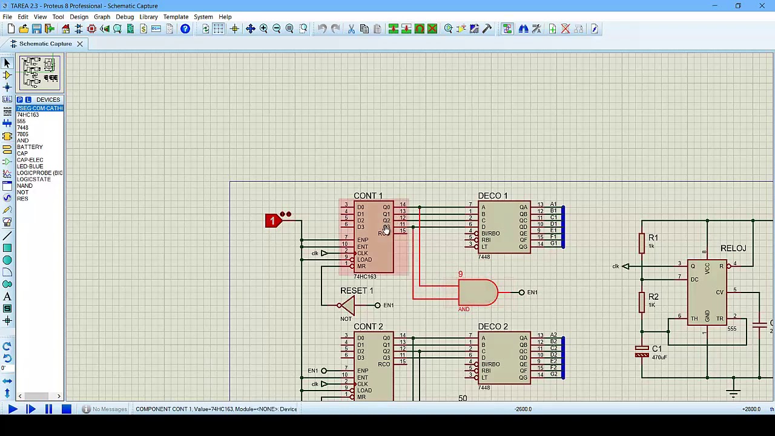This screenshot has height=436, width=775.
Task: Select CAP-ELEC in the devices list
Action: 39,160
